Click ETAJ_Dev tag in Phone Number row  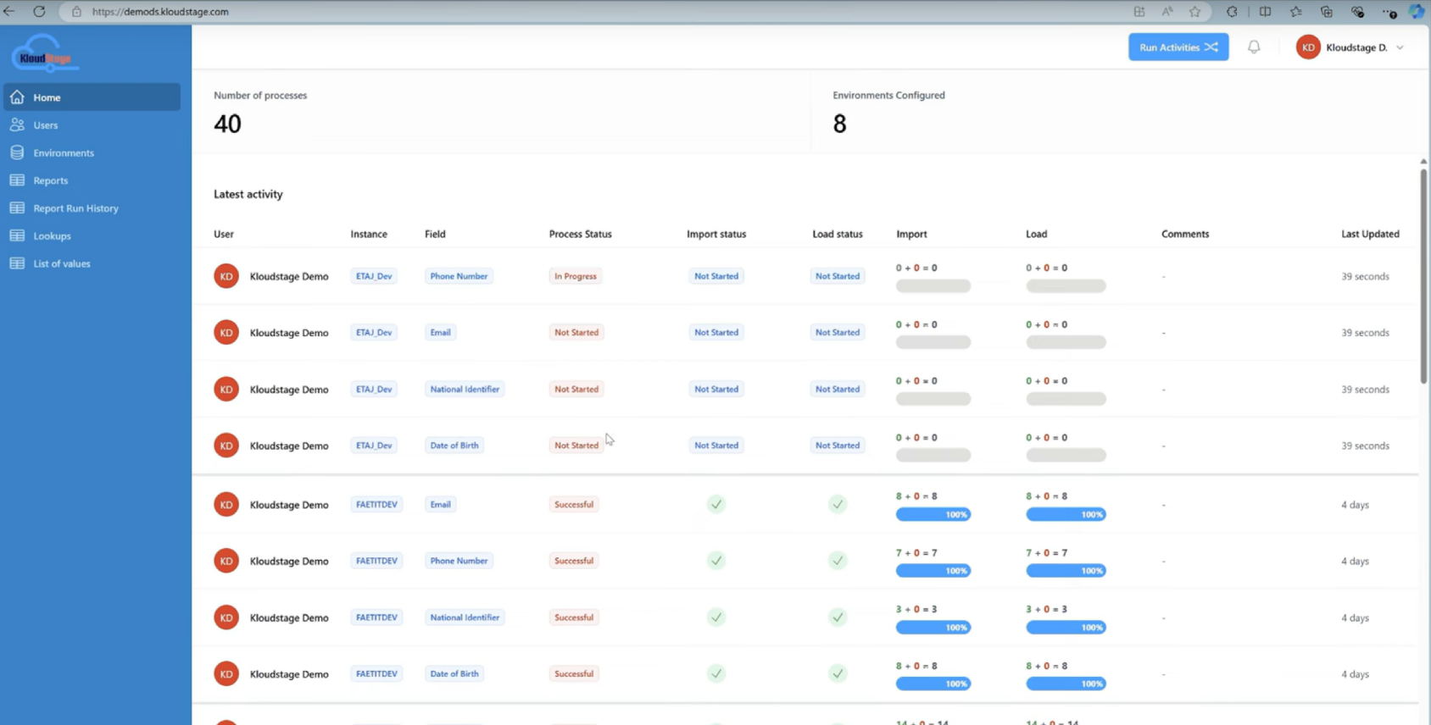[374, 276]
